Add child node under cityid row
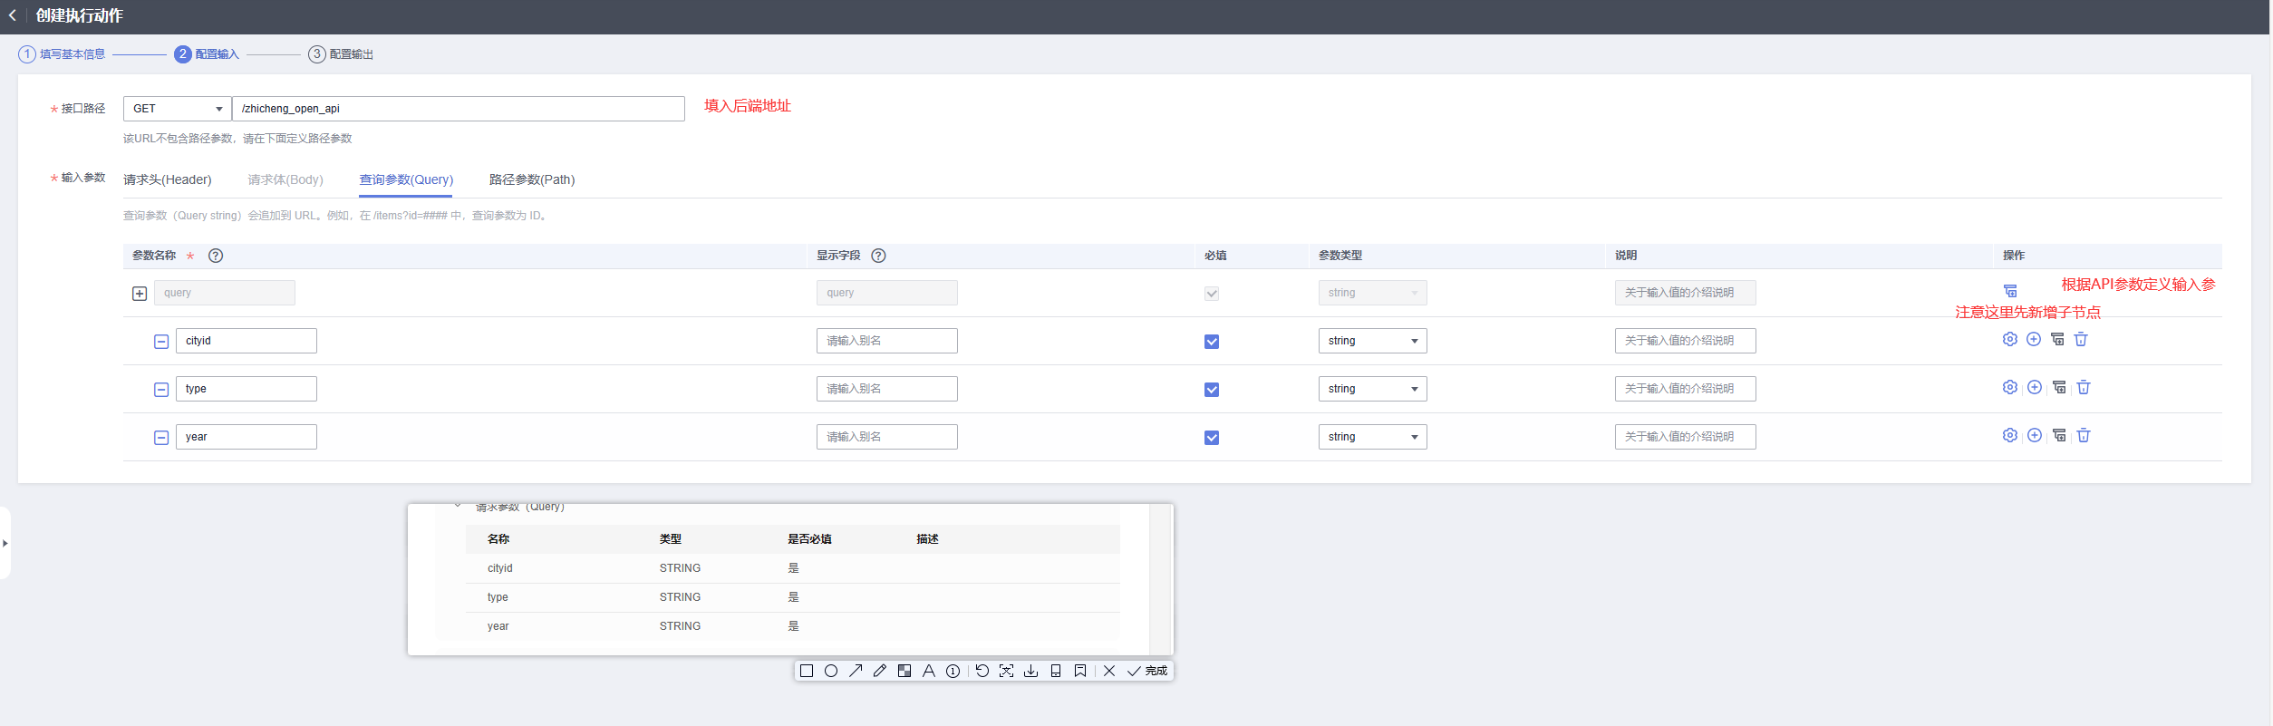The width and height of the screenshot is (2273, 726). [2057, 339]
